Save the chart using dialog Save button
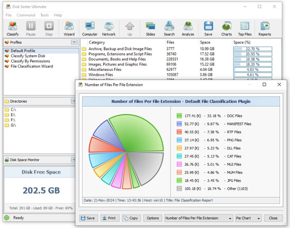This screenshot has height=228, width=290. [x=89, y=218]
